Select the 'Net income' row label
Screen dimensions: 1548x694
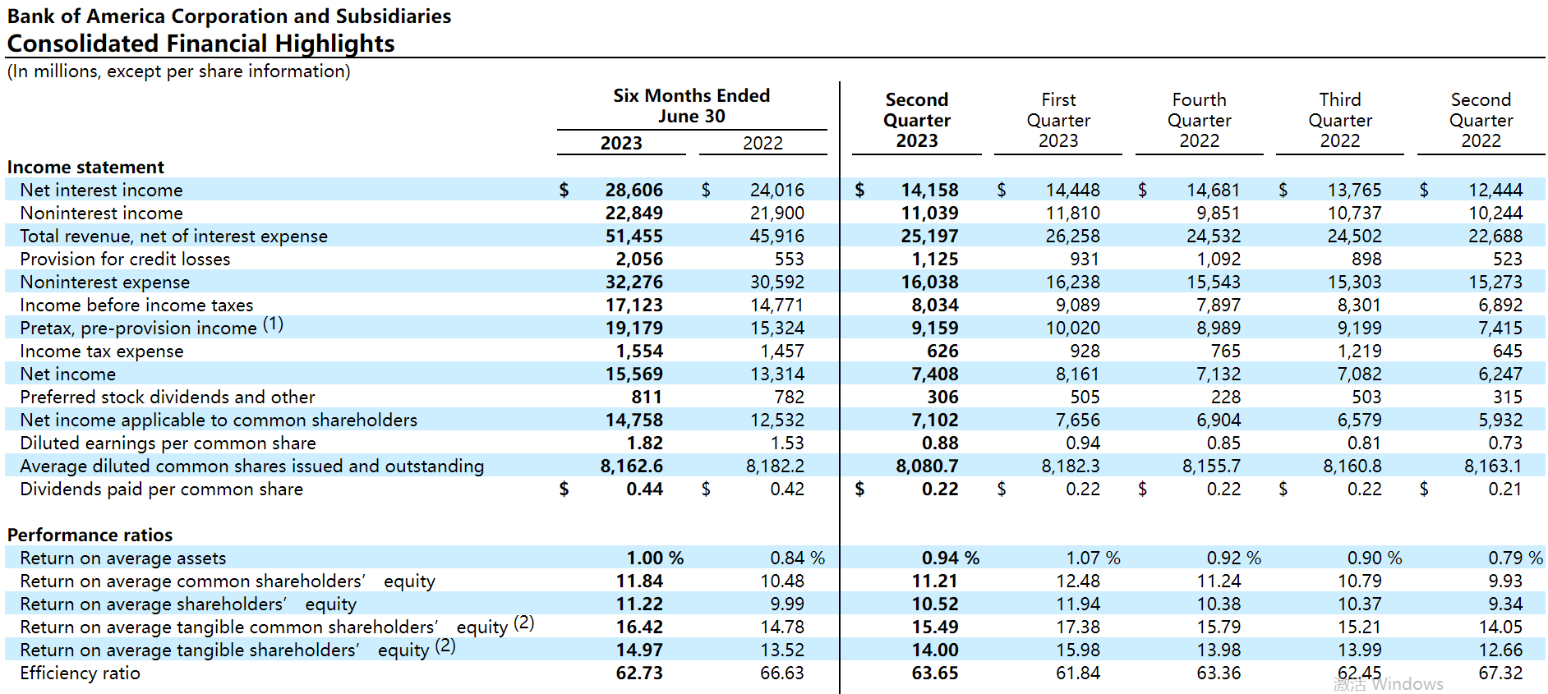coord(68,374)
